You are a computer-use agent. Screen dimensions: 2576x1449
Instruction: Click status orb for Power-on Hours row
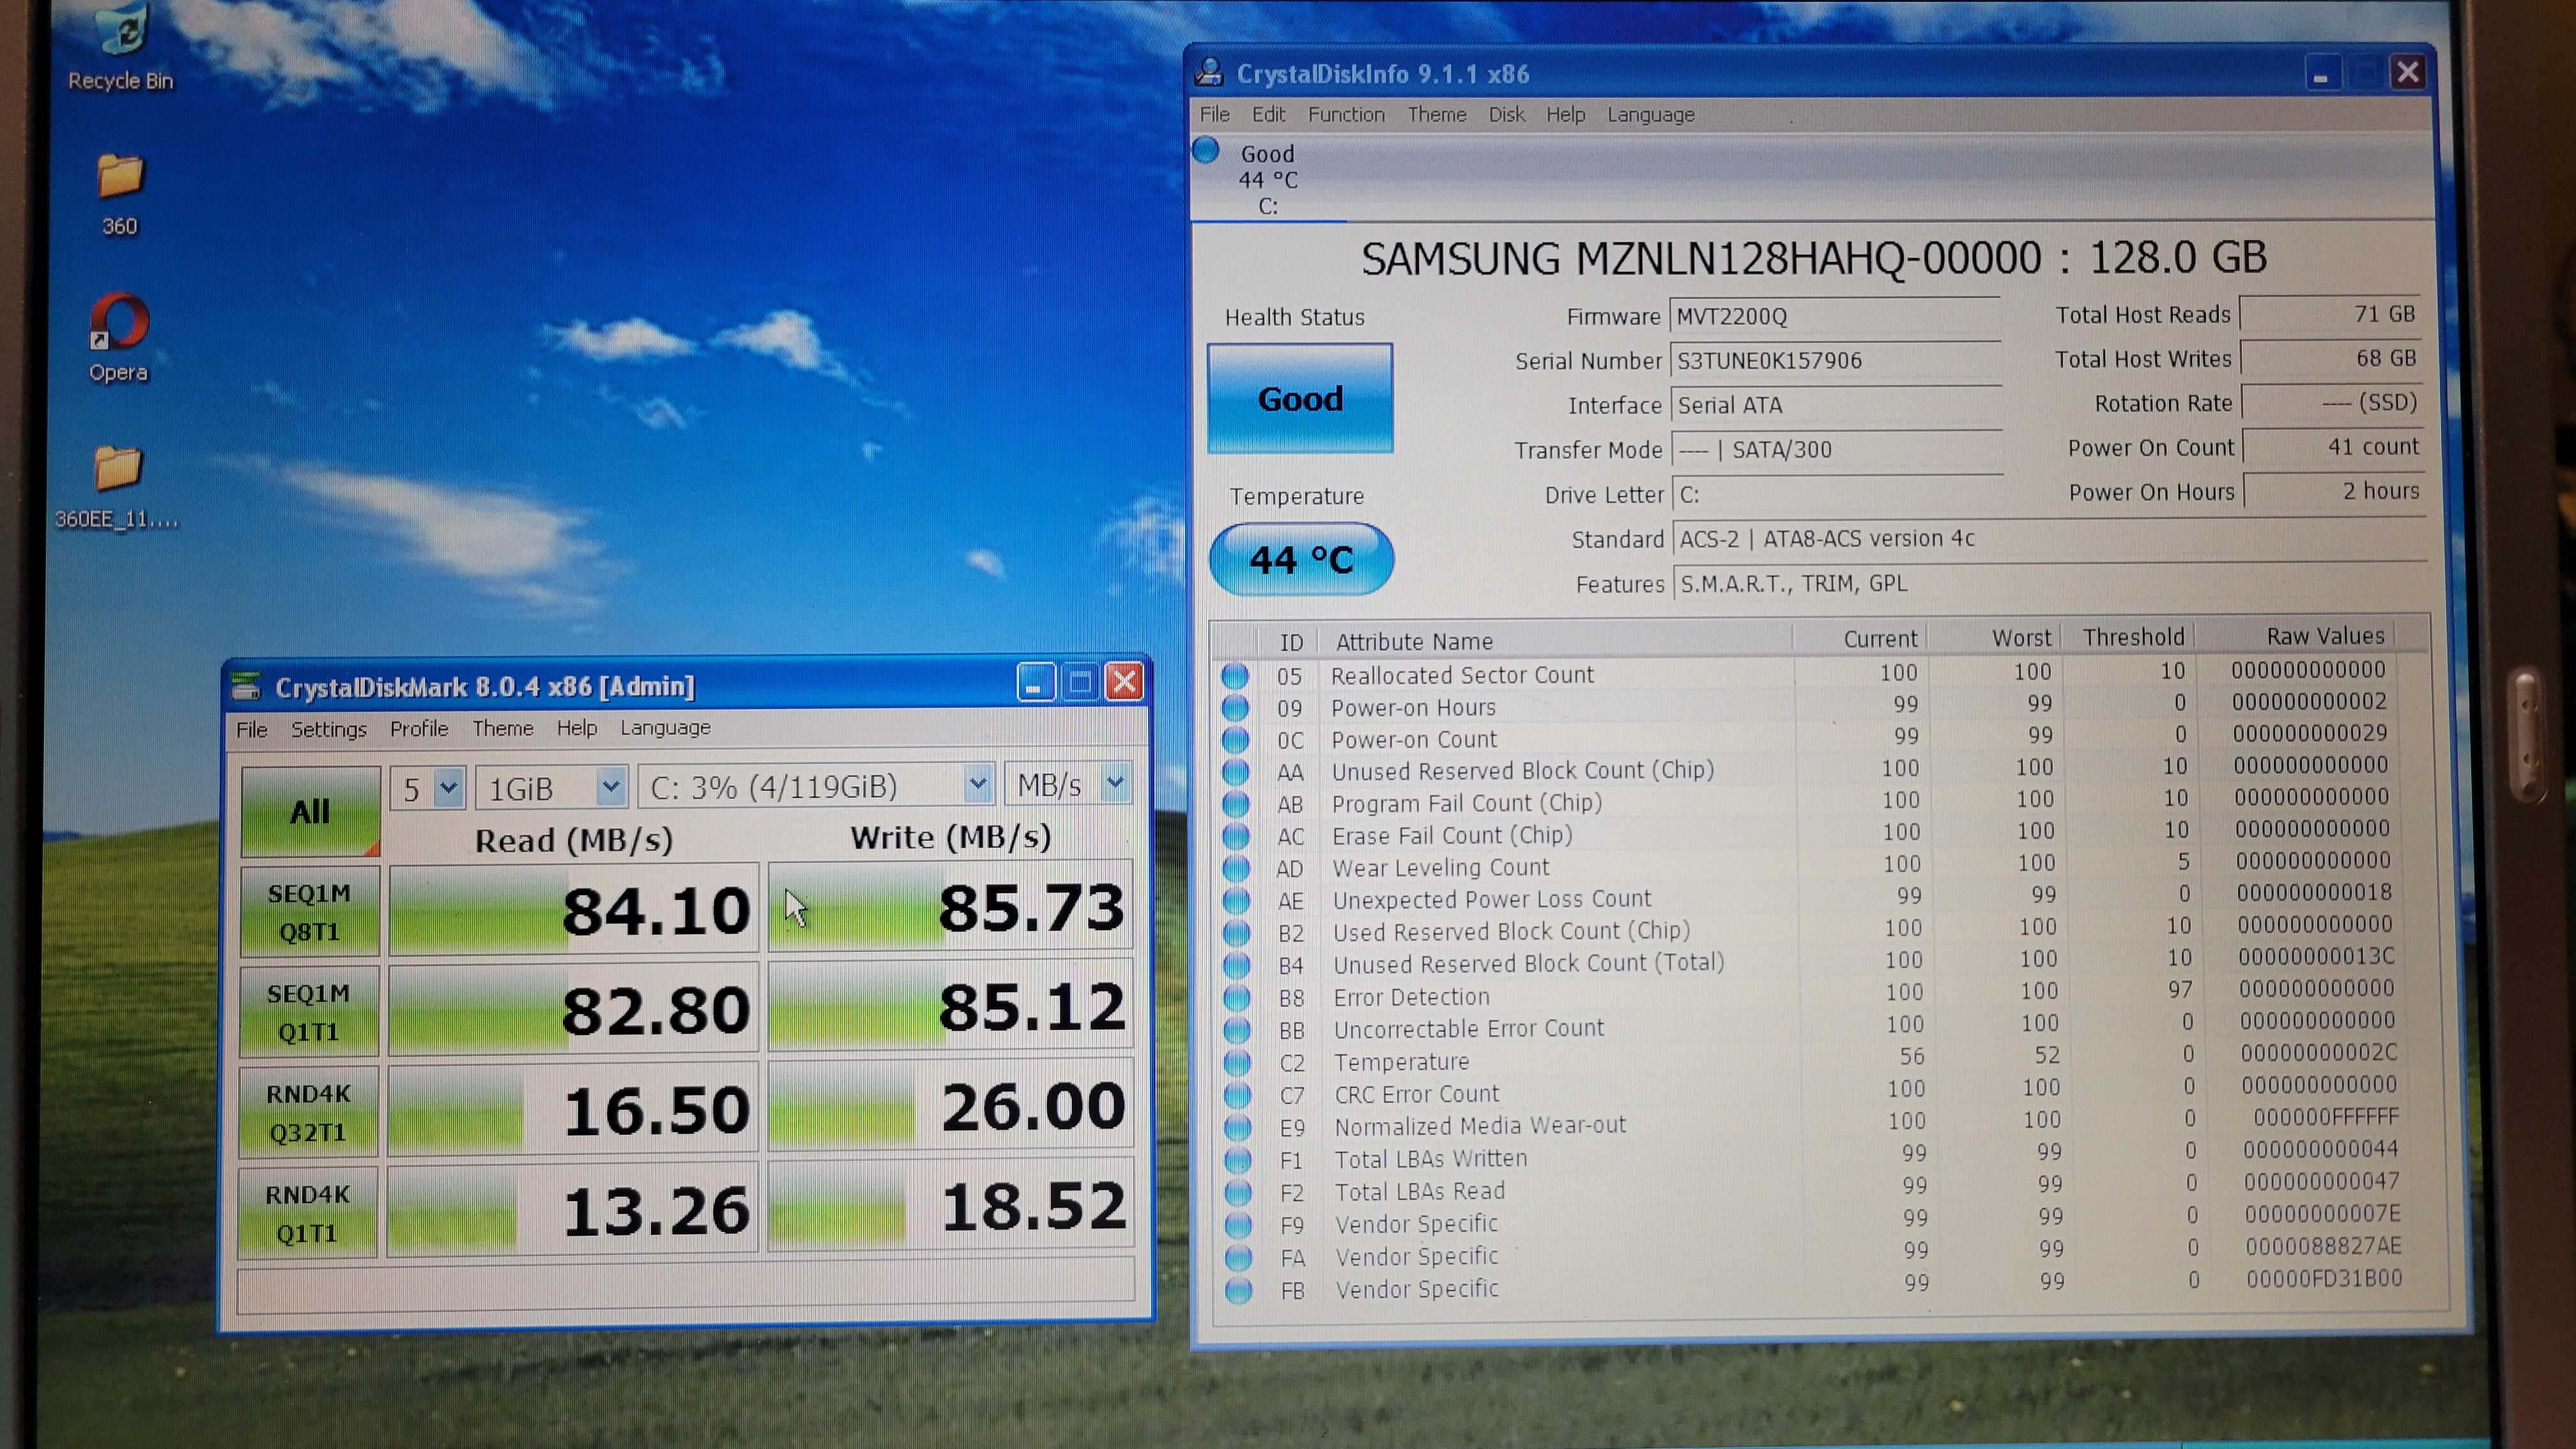point(1235,707)
